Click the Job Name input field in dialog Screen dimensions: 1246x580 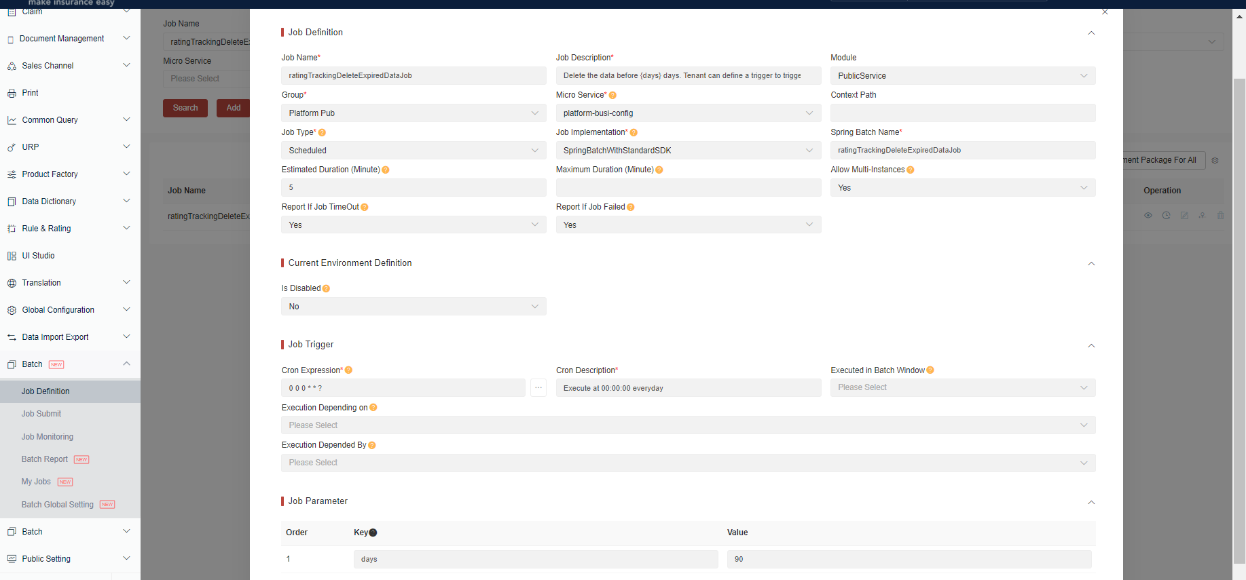[414, 76]
